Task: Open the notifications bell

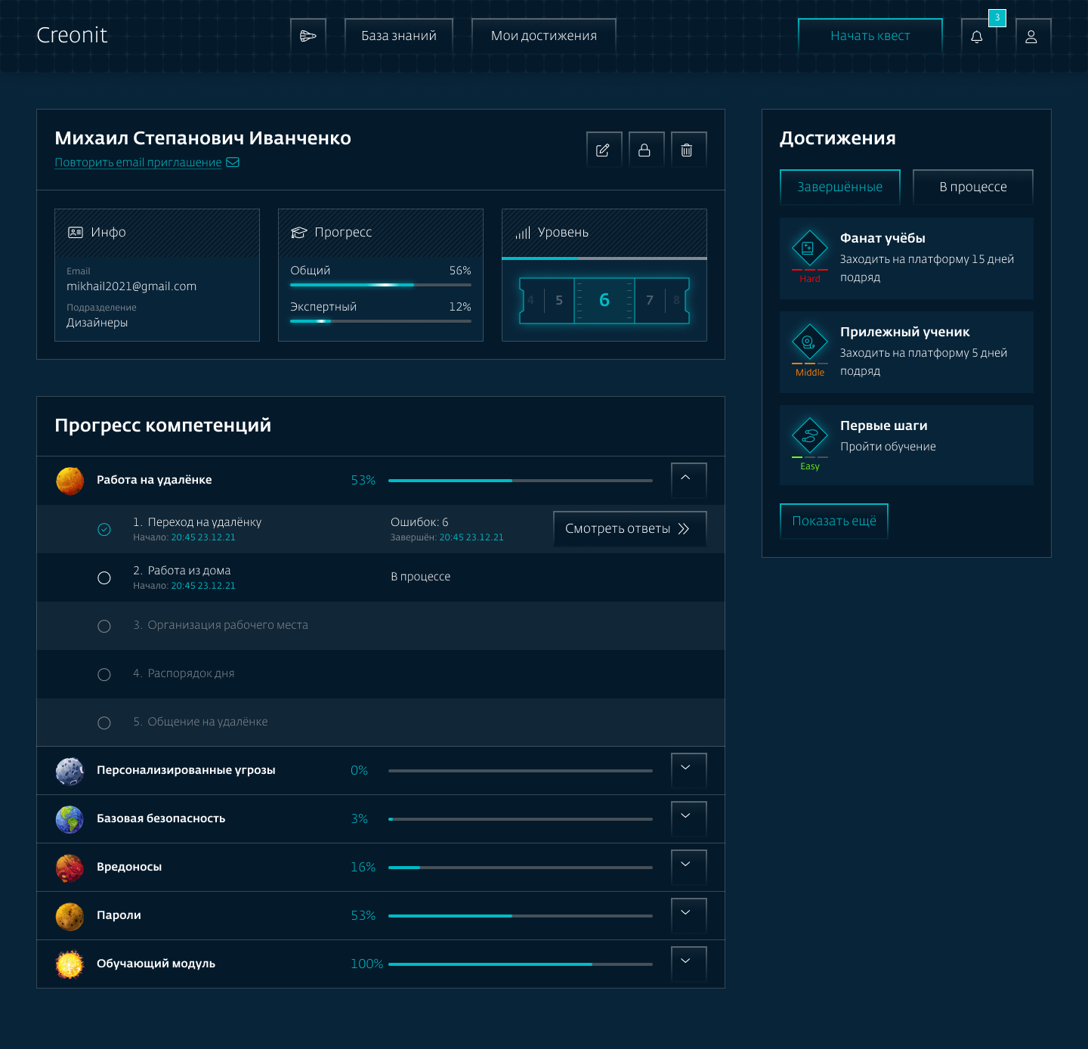Action: click(x=977, y=36)
